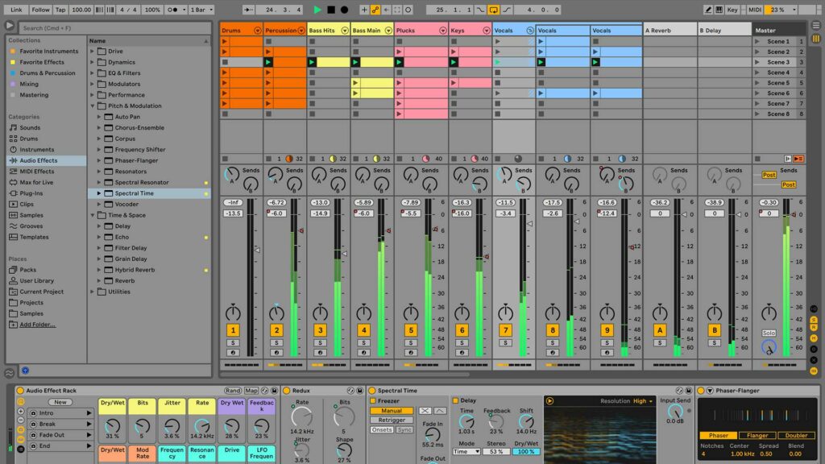Launch Plucks clip in Scene 2
The width and height of the screenshot is (825, 464).
pyautogui.click(x=400, y=52)
